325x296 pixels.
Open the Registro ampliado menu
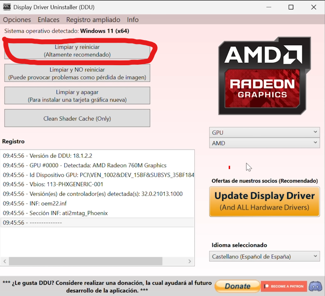coord(93,20)
